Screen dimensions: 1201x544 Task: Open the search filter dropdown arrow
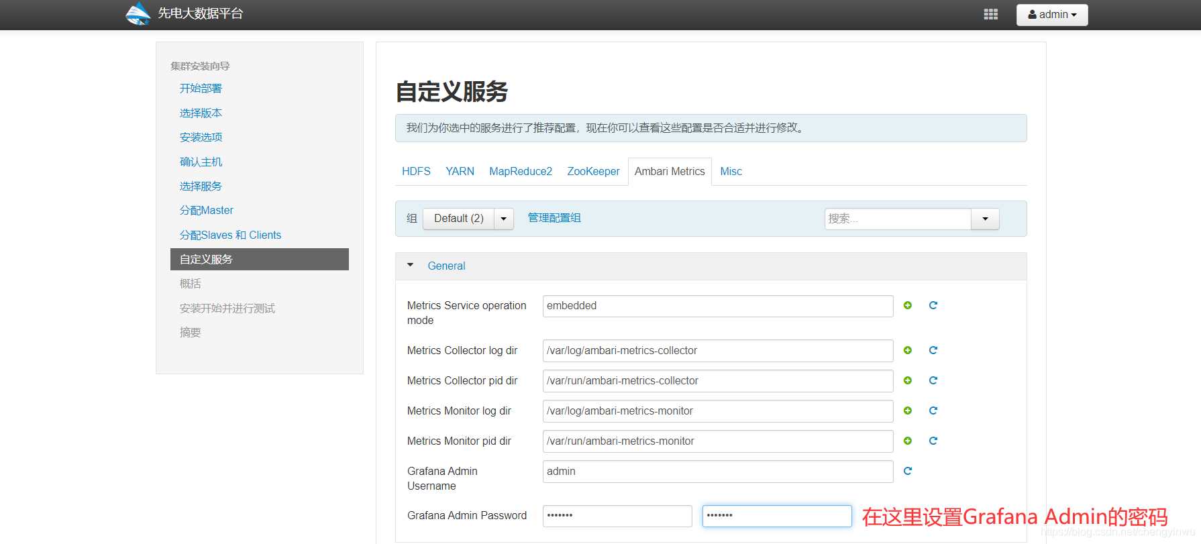coord(985,219)
